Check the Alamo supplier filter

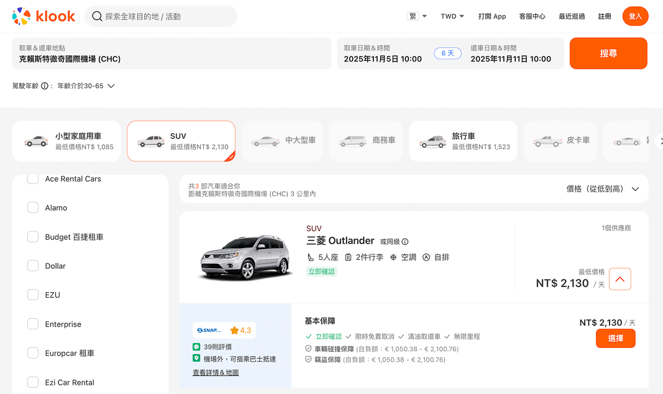(x=33, y=208)
